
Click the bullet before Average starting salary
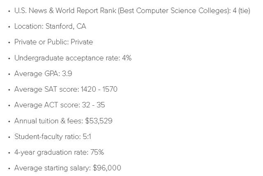click(x=9, y=169)
